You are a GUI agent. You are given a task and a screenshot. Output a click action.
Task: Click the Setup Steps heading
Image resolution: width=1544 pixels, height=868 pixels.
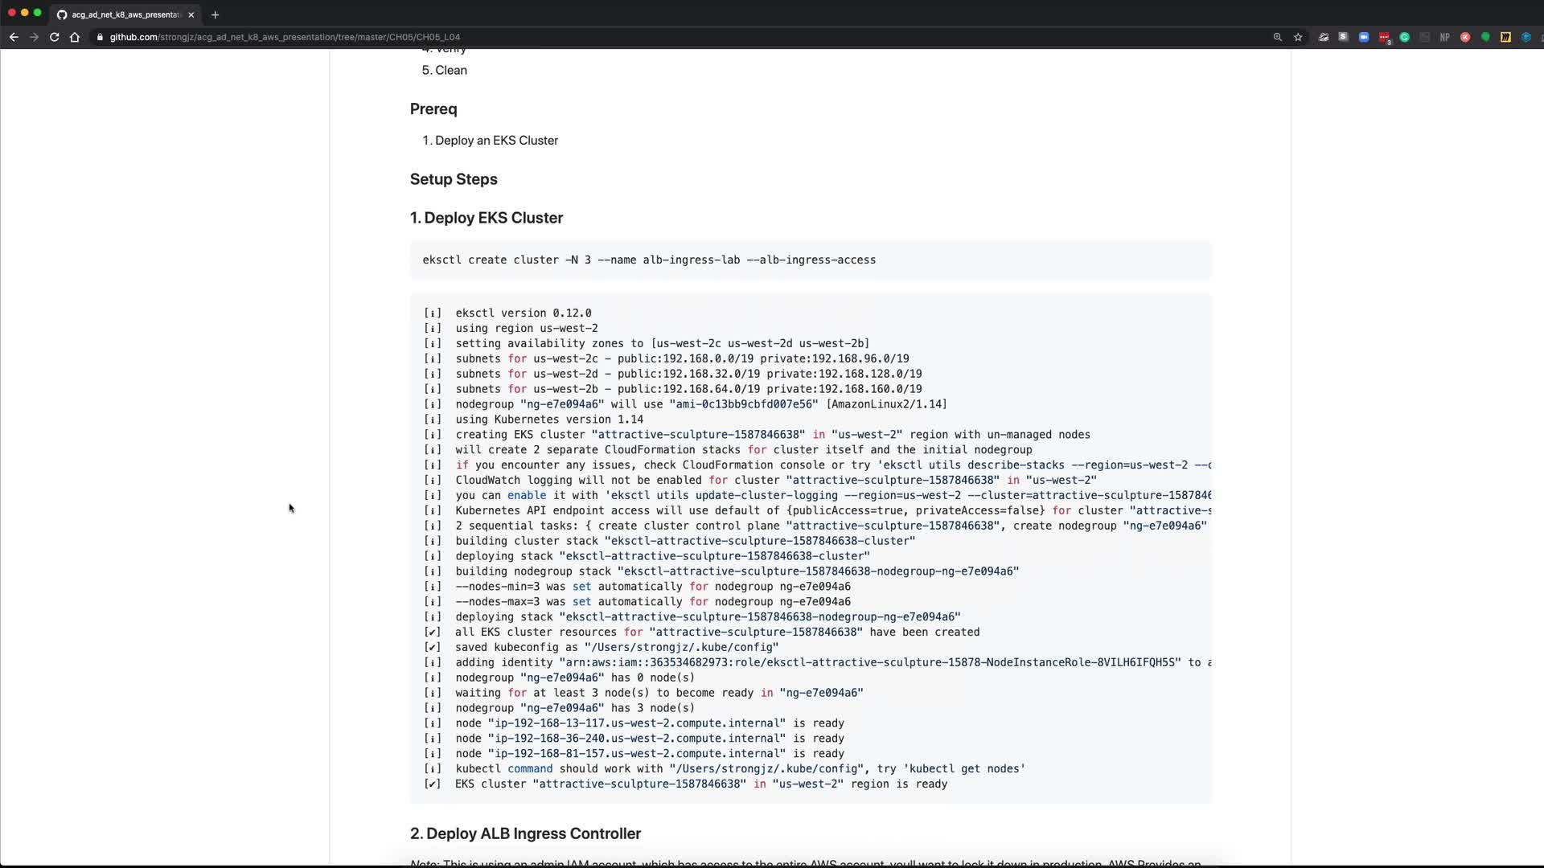[454, 179]
